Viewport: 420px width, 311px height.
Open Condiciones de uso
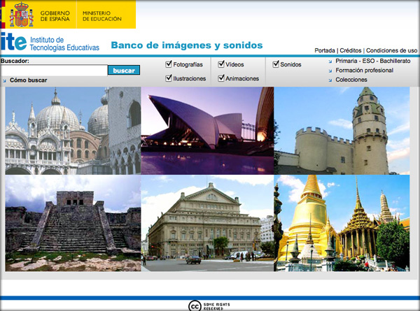391,50
